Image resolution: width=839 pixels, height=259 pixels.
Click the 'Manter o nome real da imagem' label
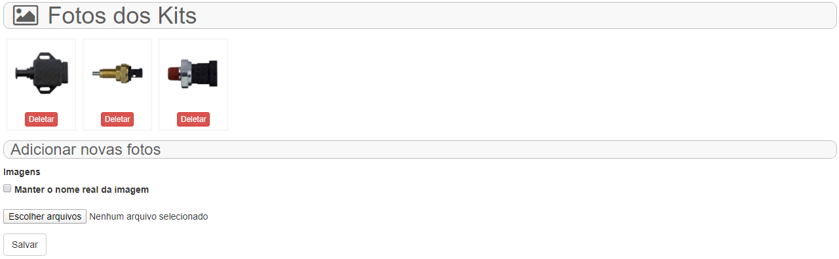click(81, 189)
